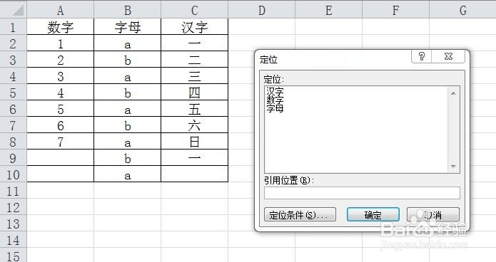The height and width of the screenshot is (262, 496).
Task: Click the list scrollbar down arrow
Action: point(453,167)
